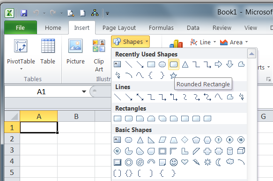273x181 pixels.
Task: Switch to the Page Layout tab
Action: pyautogui.click(x=119, y=28)
